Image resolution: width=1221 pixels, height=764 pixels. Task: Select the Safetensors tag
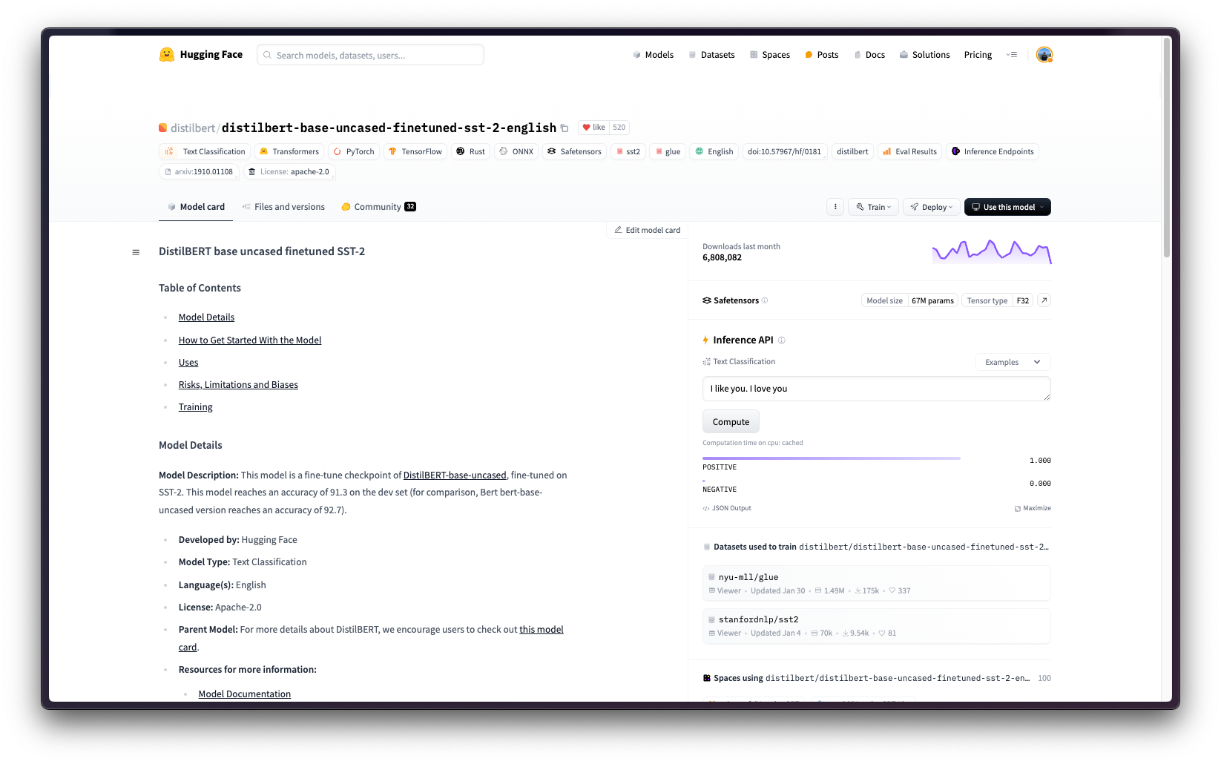574,151
